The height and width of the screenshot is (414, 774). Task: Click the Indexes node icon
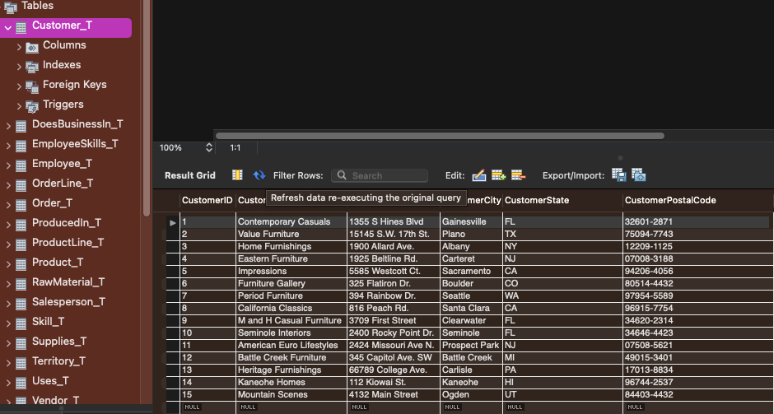click(32, 67)
